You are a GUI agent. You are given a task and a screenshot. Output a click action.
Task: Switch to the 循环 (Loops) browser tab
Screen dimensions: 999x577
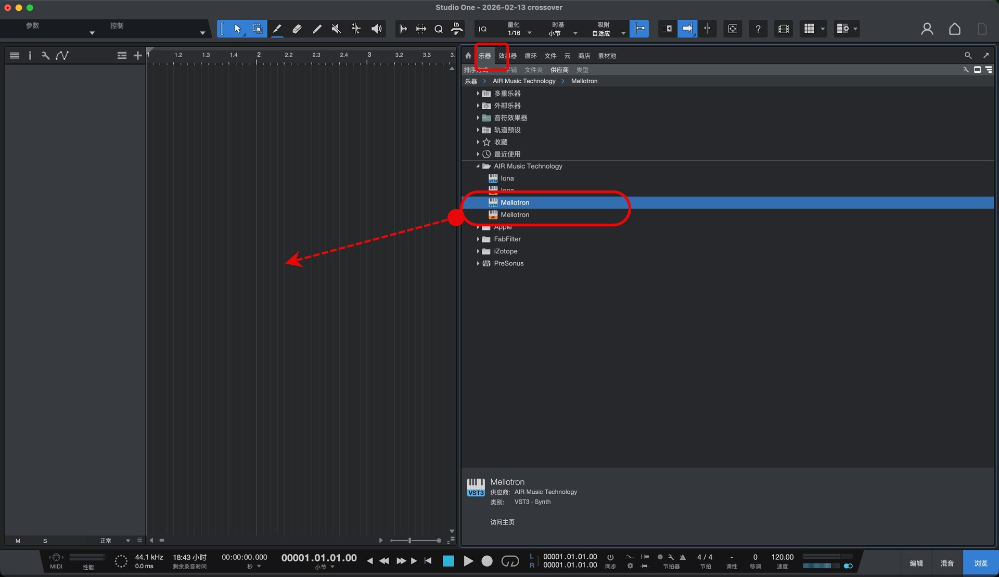pos(530,56)
